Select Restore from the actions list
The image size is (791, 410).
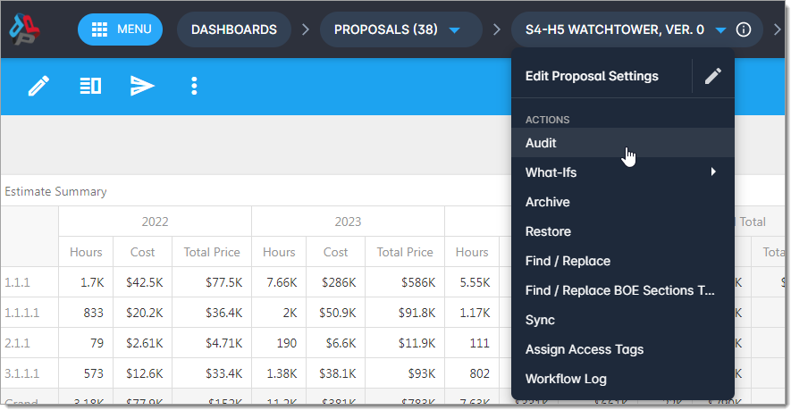(548, 231)
